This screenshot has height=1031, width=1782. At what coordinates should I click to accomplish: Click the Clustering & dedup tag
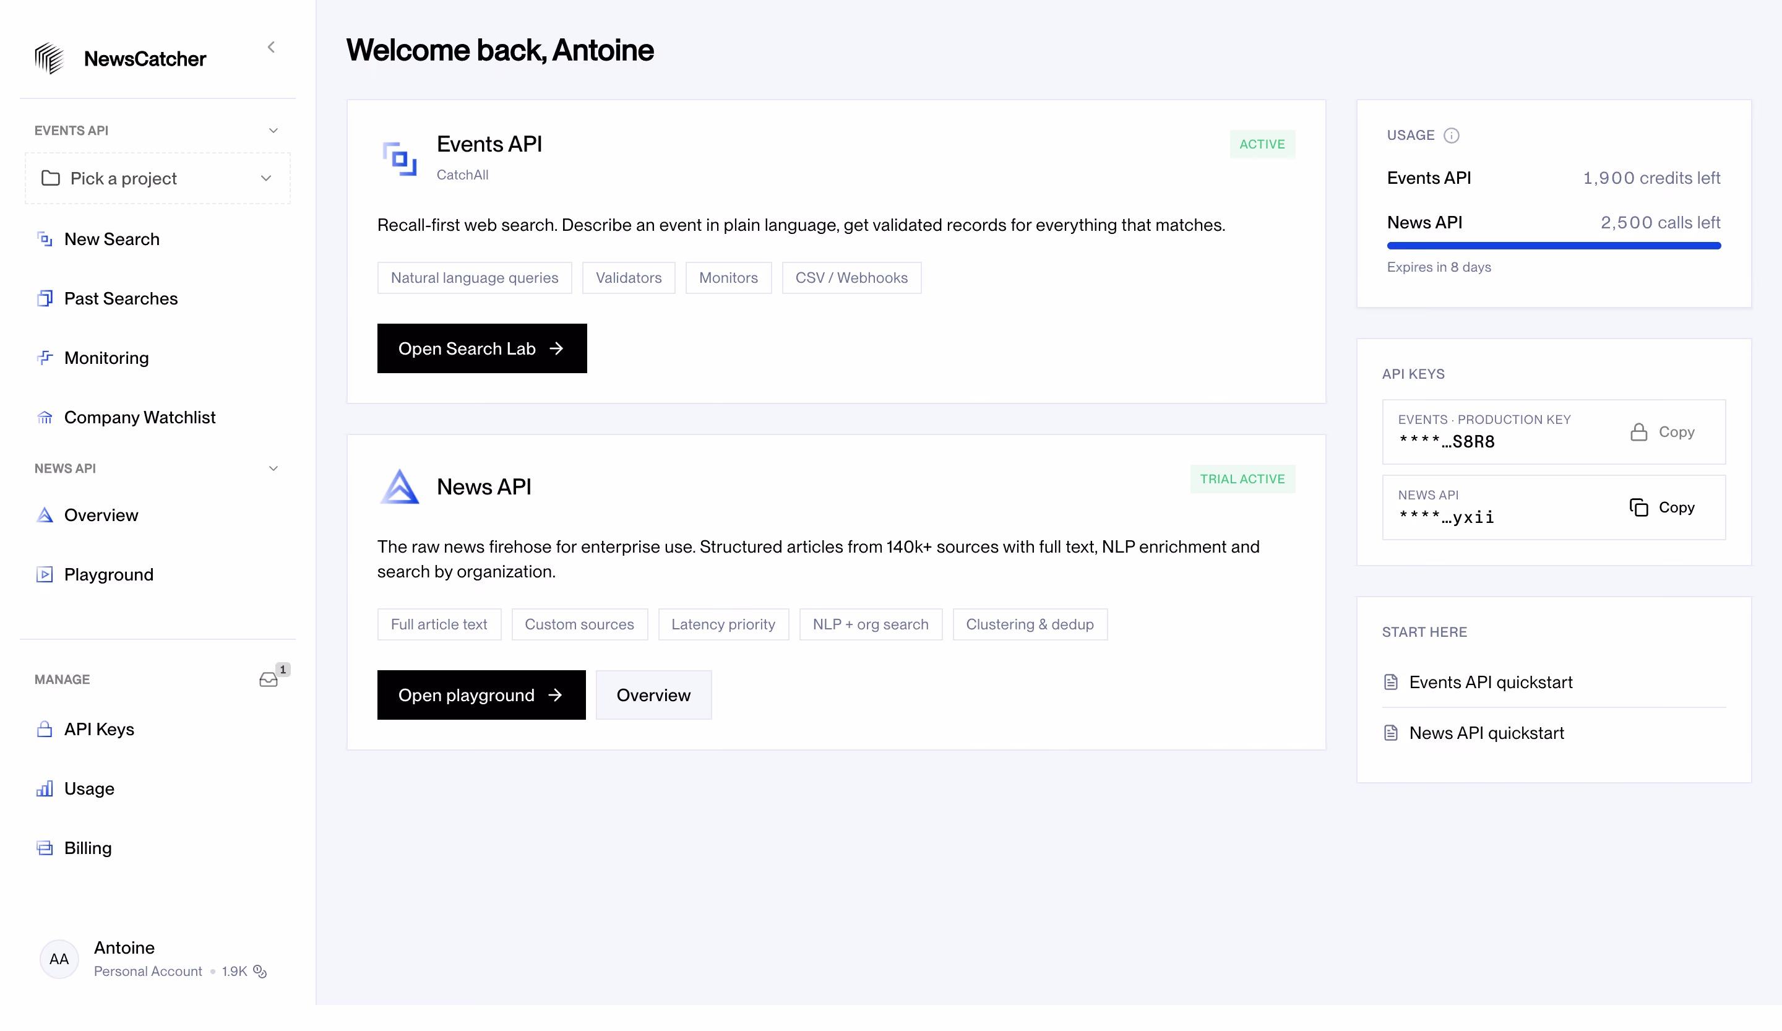coord(1030,624)
